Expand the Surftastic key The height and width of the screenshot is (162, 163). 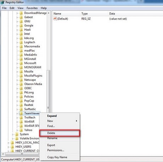click(17, 109)
